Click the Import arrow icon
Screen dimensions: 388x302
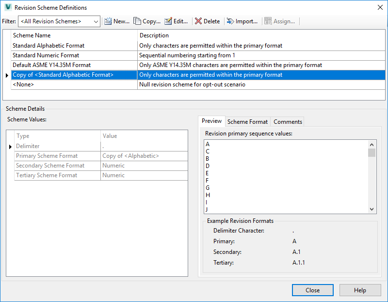230,21
